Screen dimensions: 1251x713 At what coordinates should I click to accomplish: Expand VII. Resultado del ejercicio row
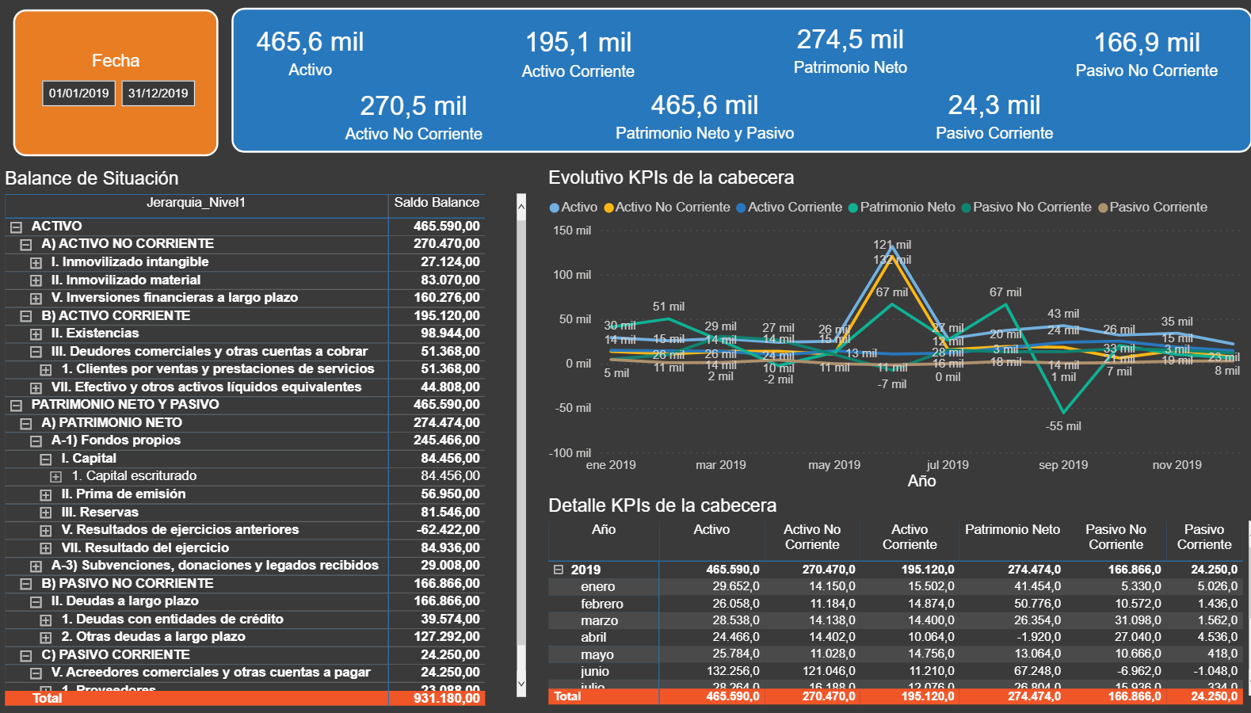pyautogui.click(x=46, y=548)
